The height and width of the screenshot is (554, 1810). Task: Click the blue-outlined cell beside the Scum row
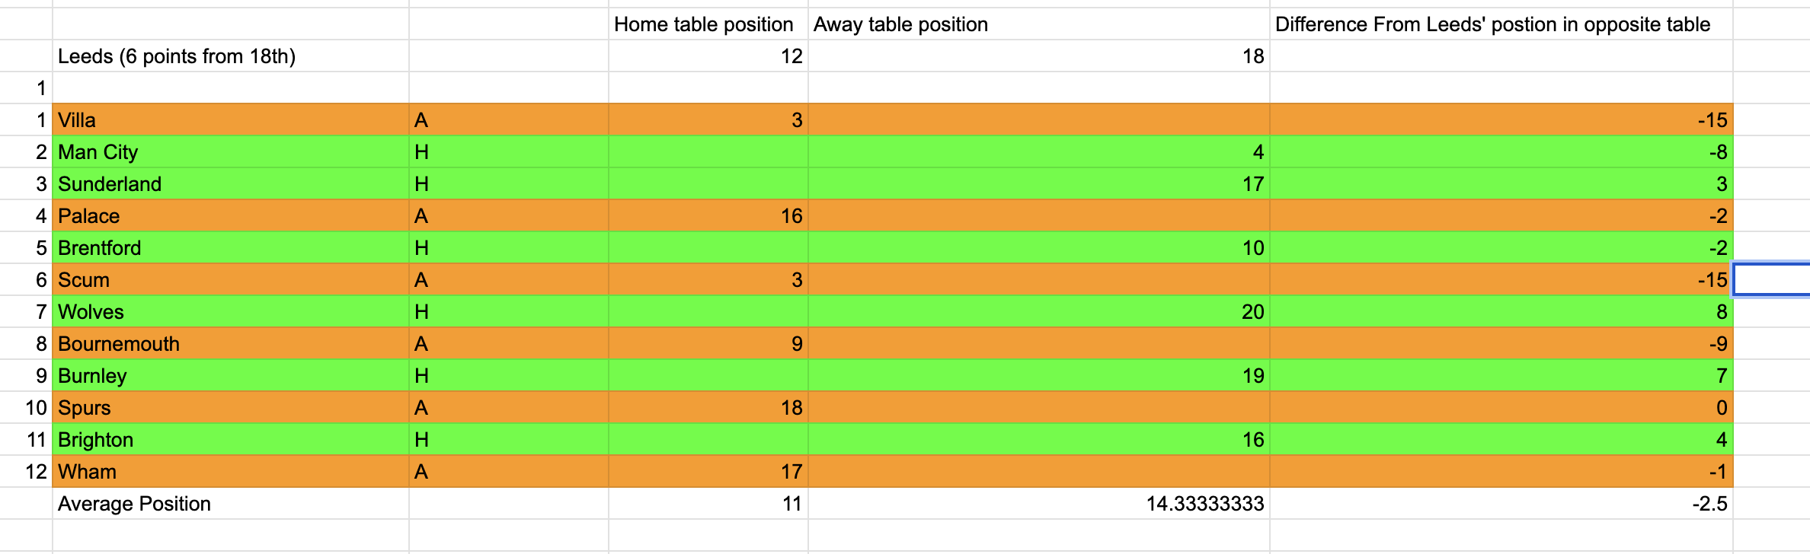tap(1772, 280)
